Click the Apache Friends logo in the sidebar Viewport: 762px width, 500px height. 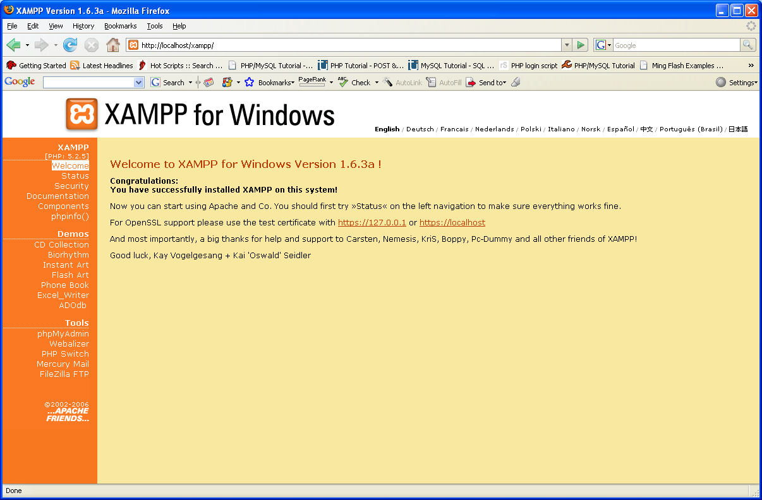coord(68,414)
